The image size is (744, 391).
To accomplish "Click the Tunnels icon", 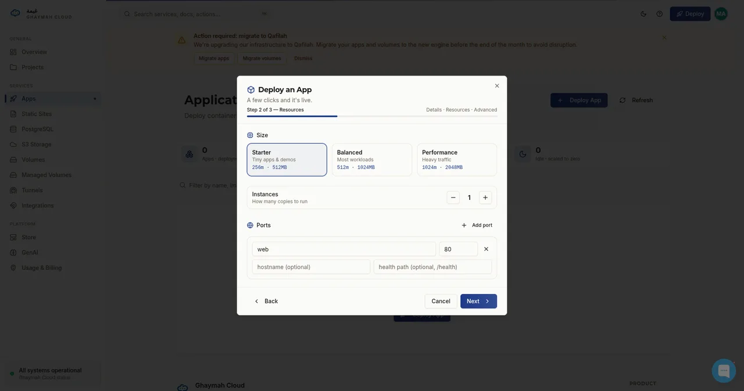I will pyautogui.click(x=13, y=191).
